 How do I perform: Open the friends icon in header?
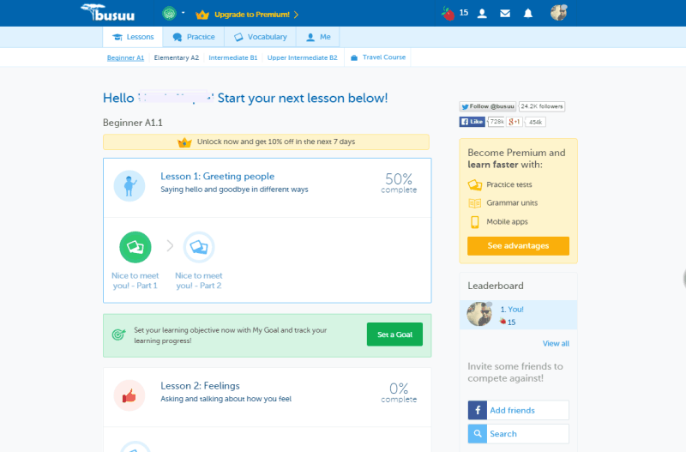[482, 14]
